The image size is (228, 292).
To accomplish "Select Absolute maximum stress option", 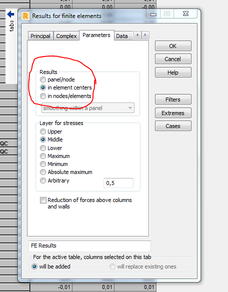I will pos(43,172).
